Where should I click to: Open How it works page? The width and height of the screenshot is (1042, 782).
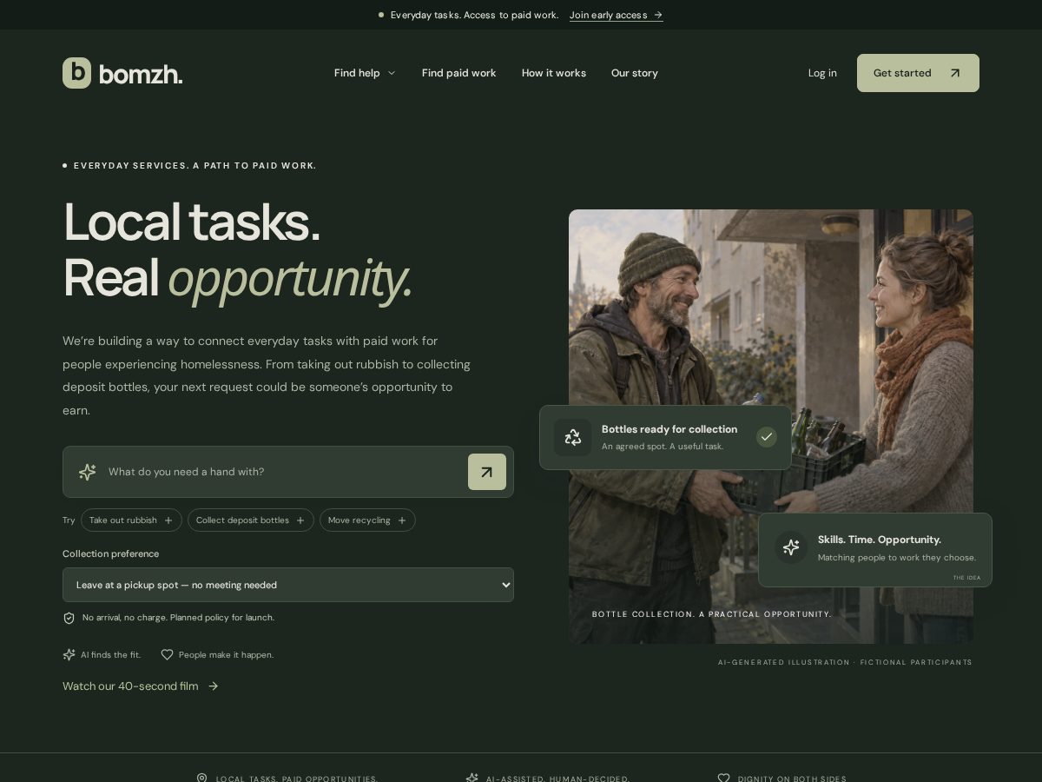554,73
